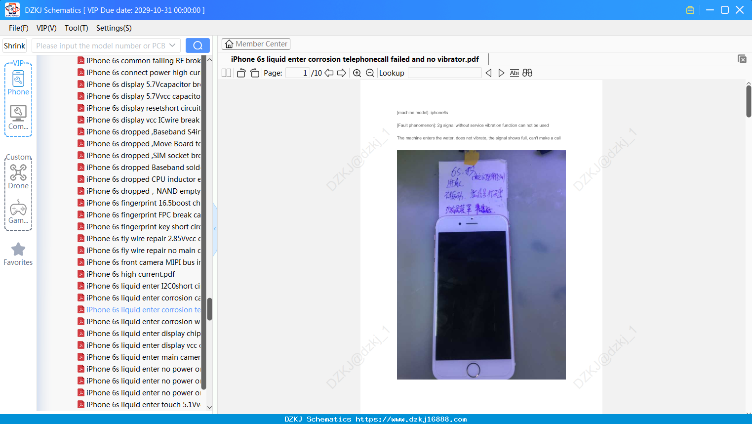Click the dzkj16888.com link in status bar
752x424 pixels.
click(411, 419)
